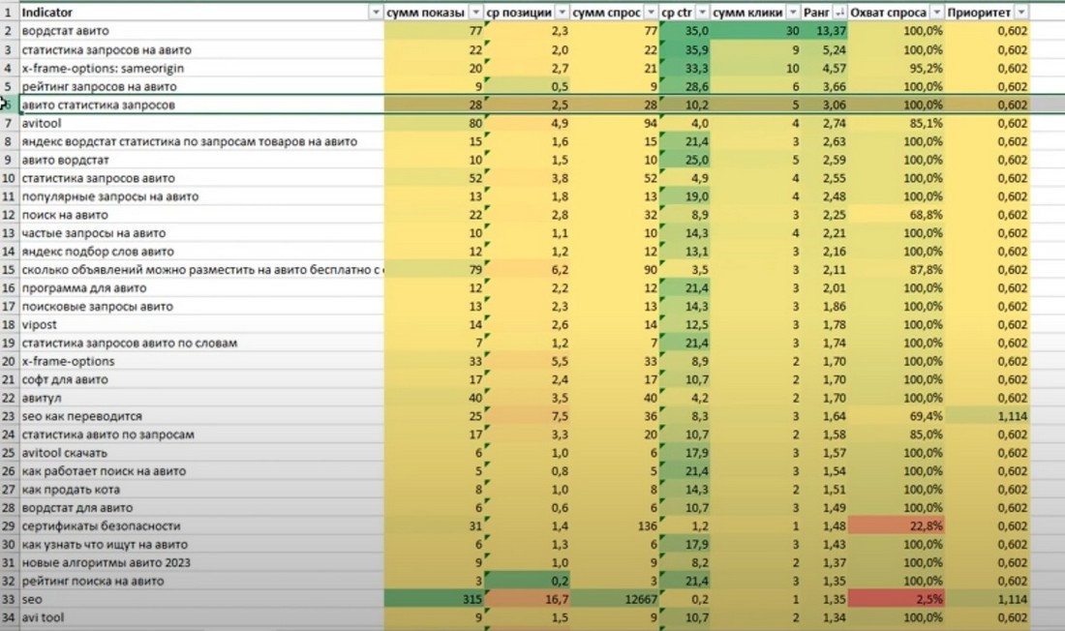
Task: Expand the ср позиции filter dropdown
Action: point(560,13)
